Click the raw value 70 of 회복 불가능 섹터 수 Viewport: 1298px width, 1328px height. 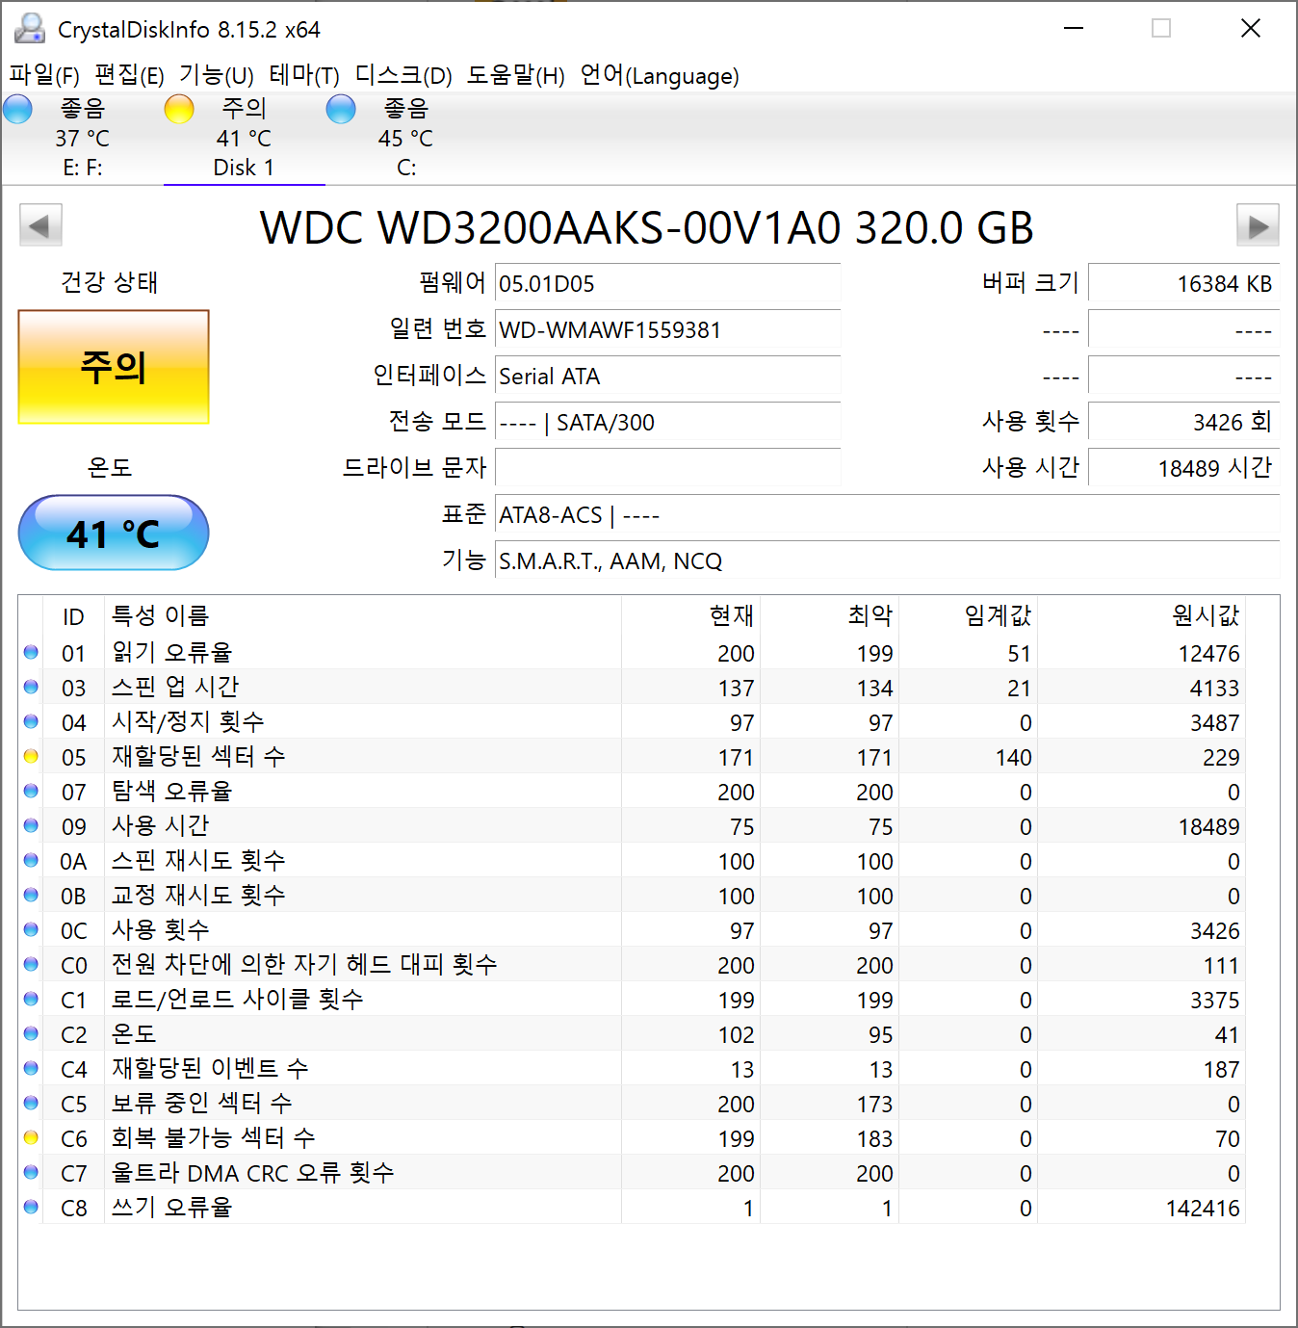[x=1227, y=1138]
